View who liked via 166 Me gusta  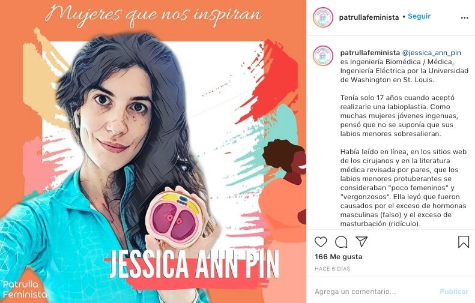click(338, 257)
